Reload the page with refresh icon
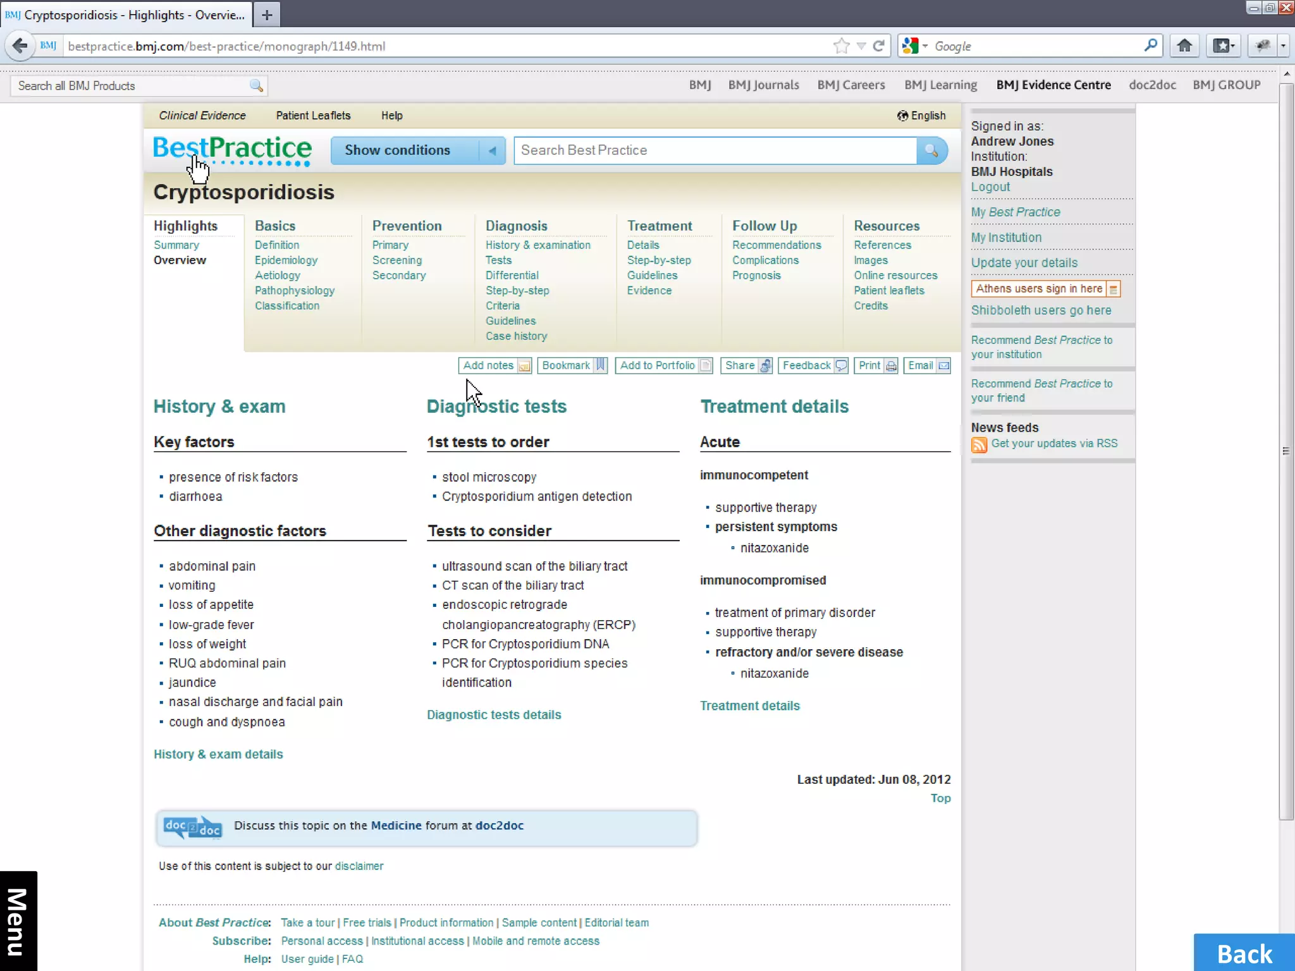This screenshot has width=1295, height=971. [879, 46]
